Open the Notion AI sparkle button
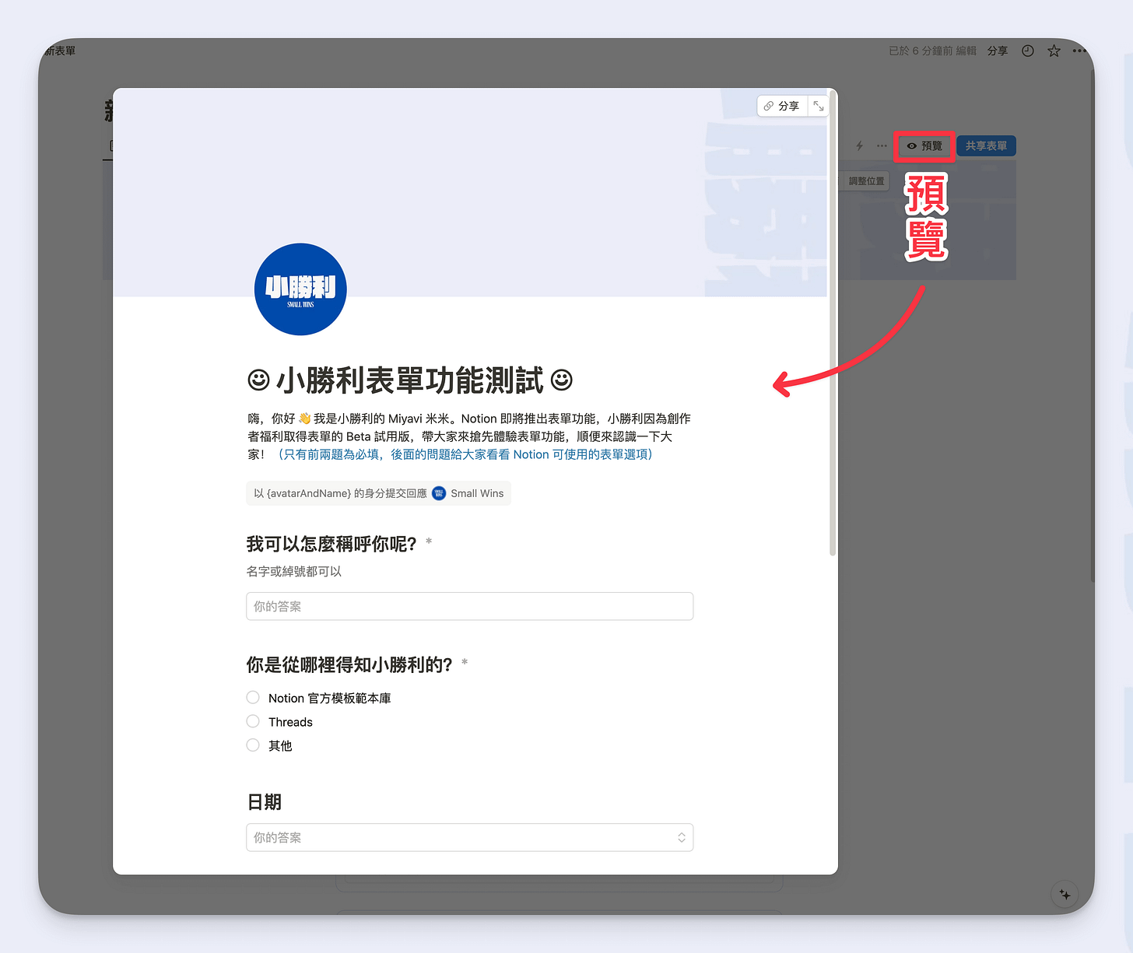 (1065, 895)
